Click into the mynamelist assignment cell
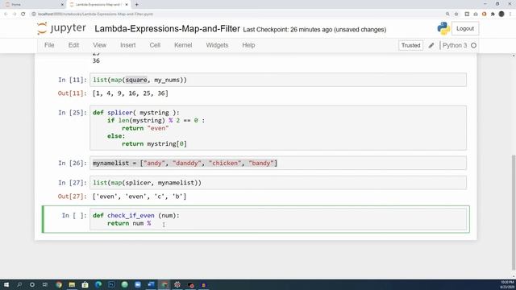Image resolution: width=516 pixels, height=290 pixels. point(277,163)
